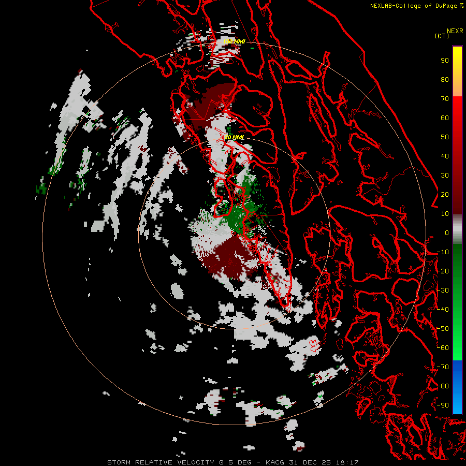Select the -60 knot scale label

[x=443, y=348]
